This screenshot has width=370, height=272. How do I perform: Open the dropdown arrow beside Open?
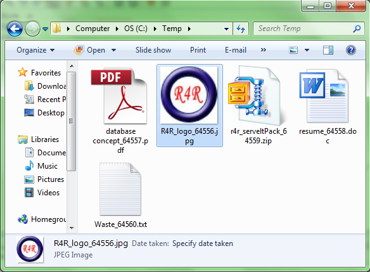click(x=114, y=50)
